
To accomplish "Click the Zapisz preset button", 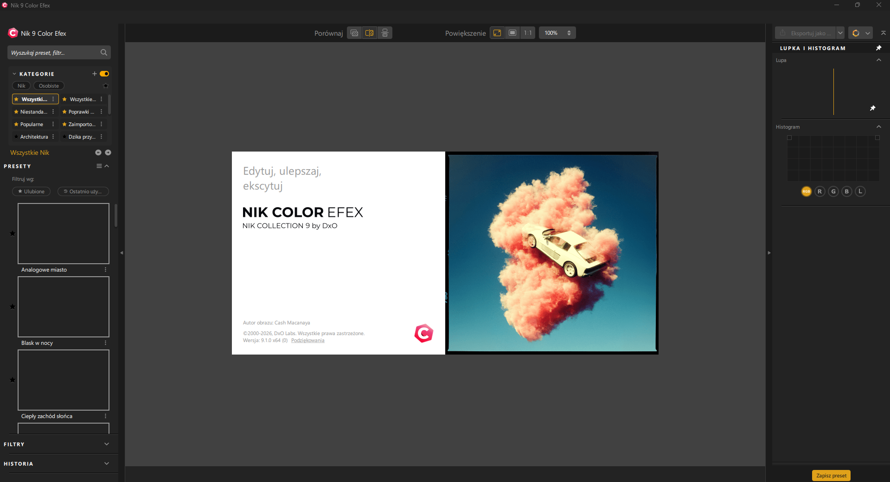I will click(x=831, y=476).
